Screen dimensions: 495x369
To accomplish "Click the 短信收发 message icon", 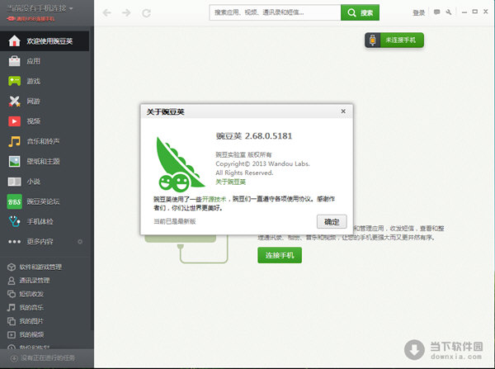I will 12,294.
